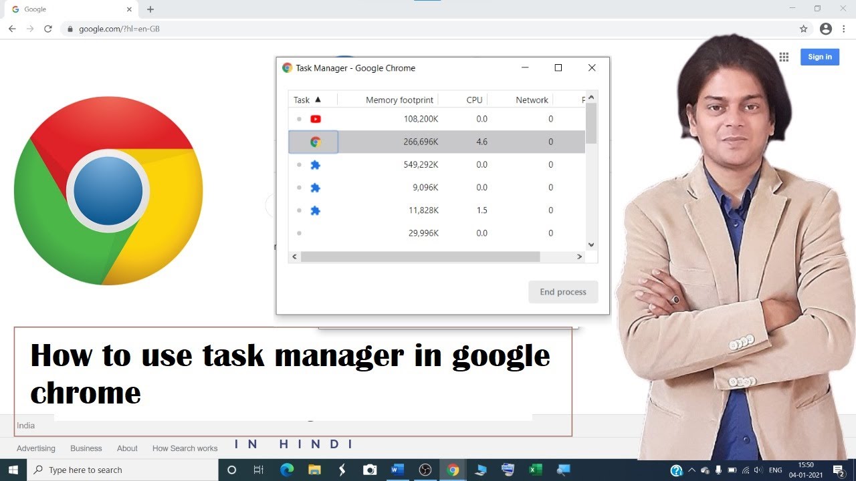Open Microsoft Excel from the taskbar

click(536, 470)
